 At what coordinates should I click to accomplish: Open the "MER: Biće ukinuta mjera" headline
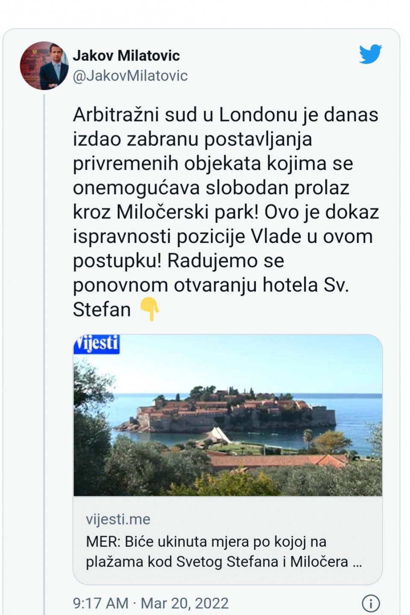pos(206,542)
